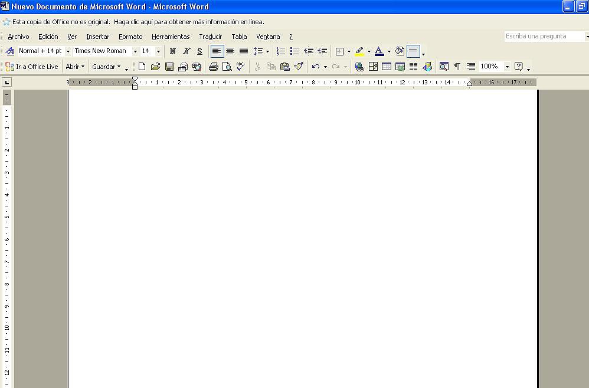Toggle bulleted list

click(x=294, y=51)
